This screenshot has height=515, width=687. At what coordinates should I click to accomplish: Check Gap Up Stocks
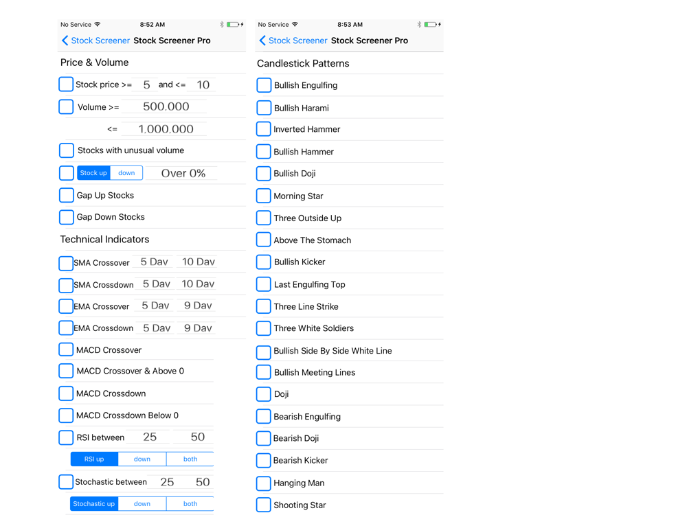click(67, 195)
